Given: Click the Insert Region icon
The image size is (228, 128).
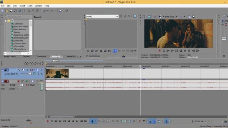Looking at the screenshot, I should [144, 121].
